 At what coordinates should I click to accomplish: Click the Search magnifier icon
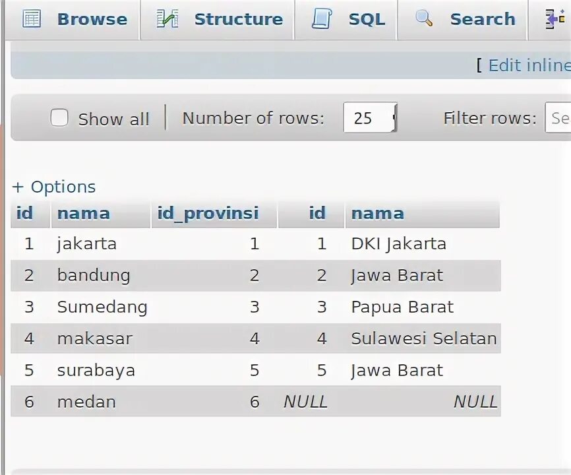(424, 18)
